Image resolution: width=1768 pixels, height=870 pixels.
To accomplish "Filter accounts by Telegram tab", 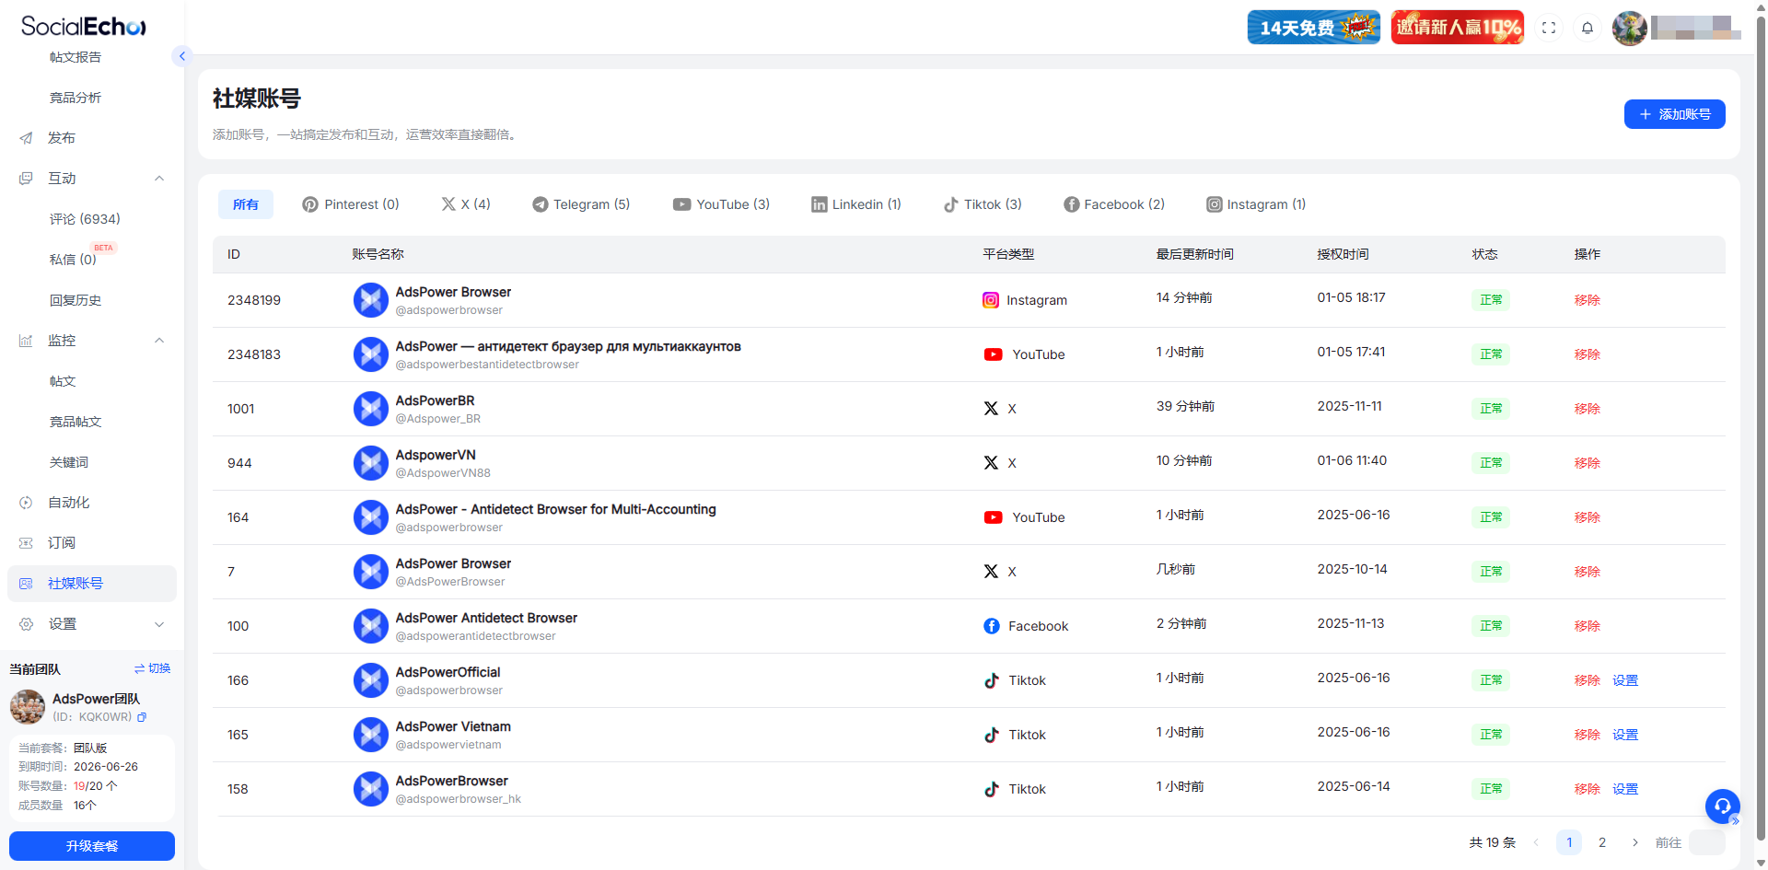I will tap(581, 204).
